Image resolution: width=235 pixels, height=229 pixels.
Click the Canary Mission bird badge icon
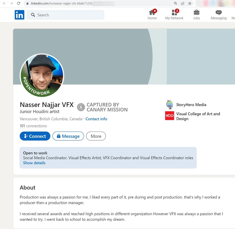point(80,107)
